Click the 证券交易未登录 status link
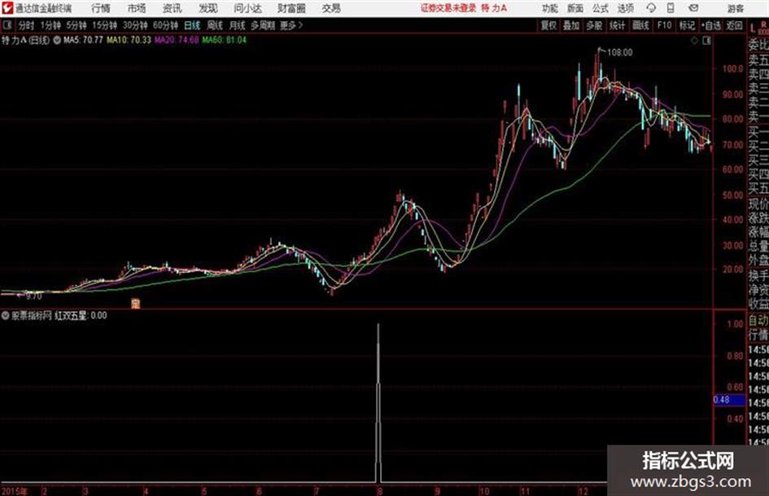 coord(448,8)
